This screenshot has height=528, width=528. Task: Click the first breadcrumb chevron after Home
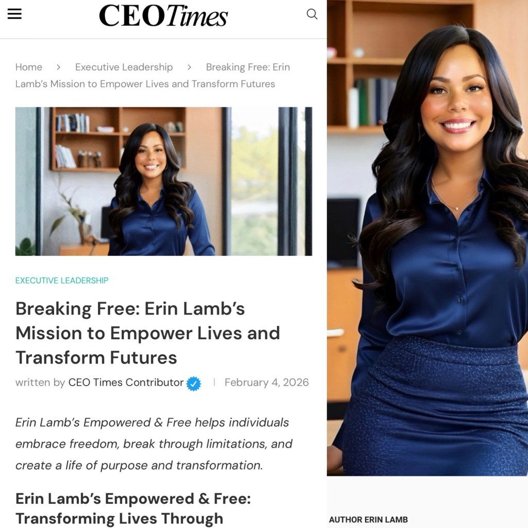pos(59,68)
